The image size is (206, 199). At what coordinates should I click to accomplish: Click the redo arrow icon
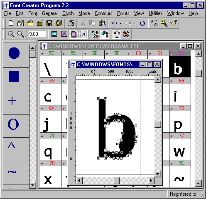[x=128, y=23]
